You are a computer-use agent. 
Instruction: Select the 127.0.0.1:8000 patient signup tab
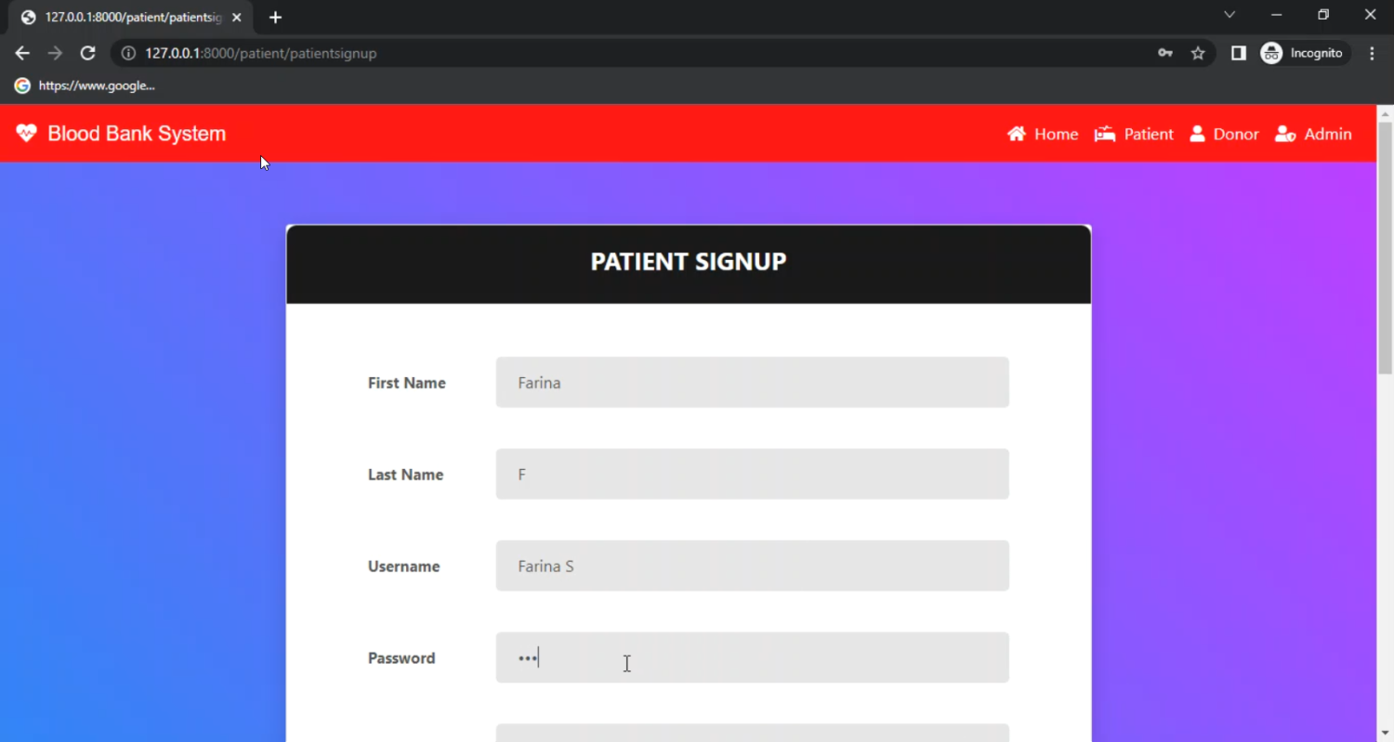pyautogui.click(x=130, y=18)
